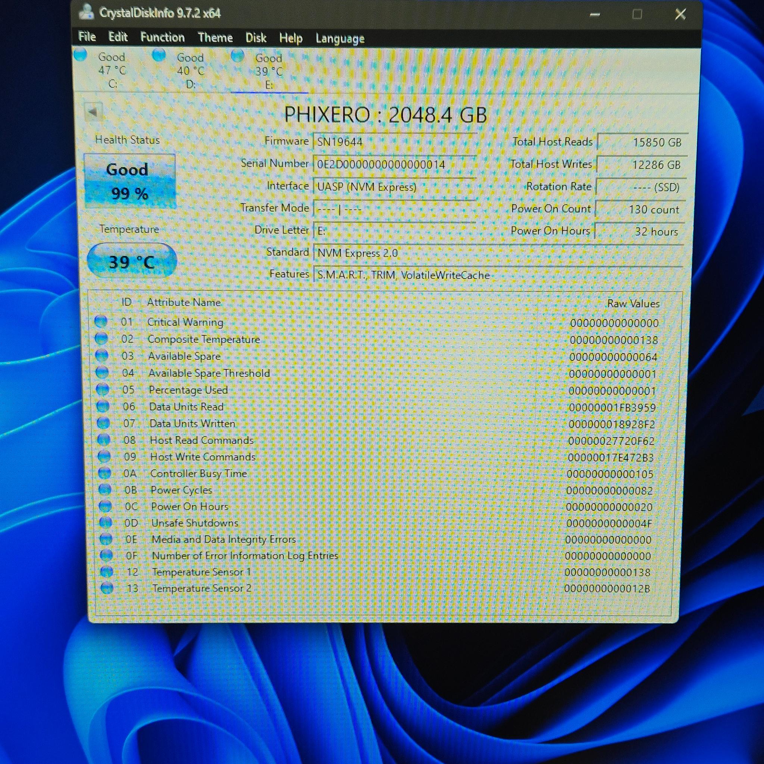Close the CrystalDiskInfo window

tap(680, 15)
